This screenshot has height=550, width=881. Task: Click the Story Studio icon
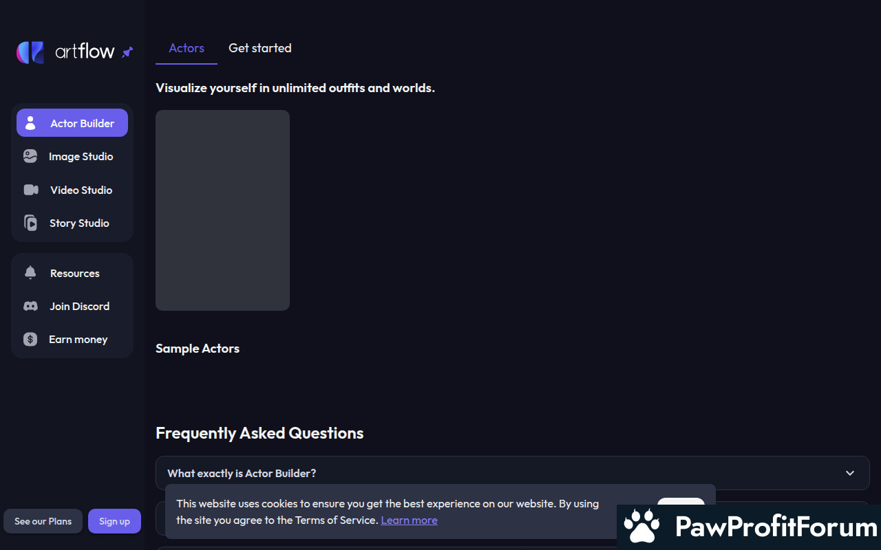(x=30, y=223)
